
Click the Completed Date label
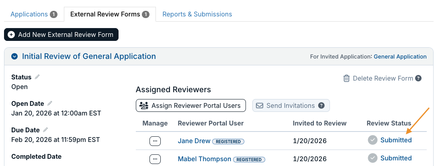pos(36,156)
